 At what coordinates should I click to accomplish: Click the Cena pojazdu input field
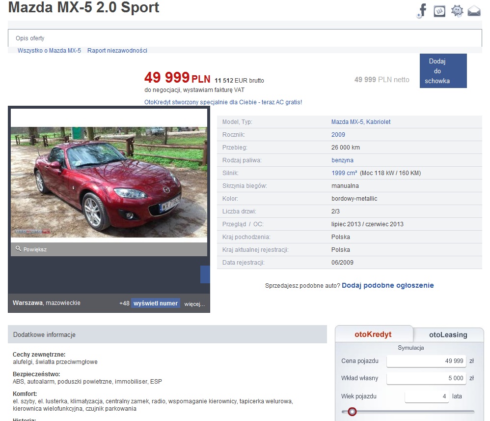pos(426,361)
